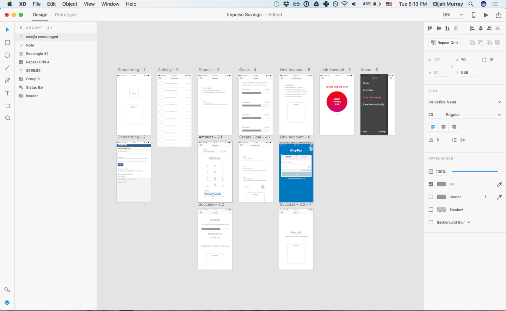Click the boolean Subtract icon

481,43
